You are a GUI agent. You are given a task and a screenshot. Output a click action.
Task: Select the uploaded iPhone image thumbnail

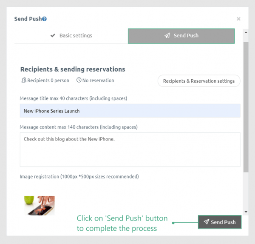(x=40, y=206)
